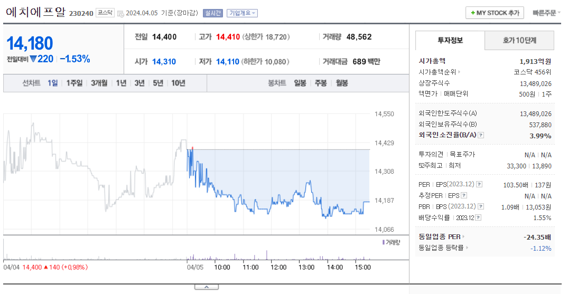Click the stock code 230240

coord(81,13)
